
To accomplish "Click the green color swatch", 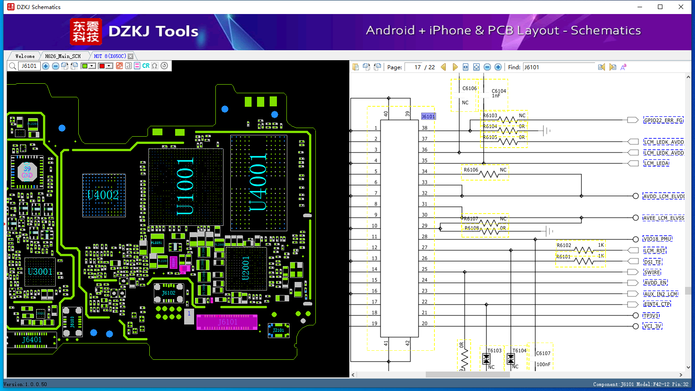I will click(x=85, y=66).
